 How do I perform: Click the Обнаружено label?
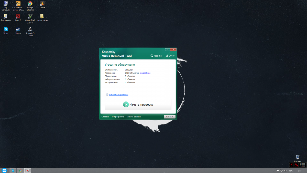111,76
